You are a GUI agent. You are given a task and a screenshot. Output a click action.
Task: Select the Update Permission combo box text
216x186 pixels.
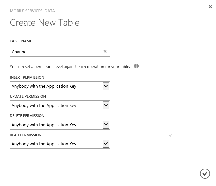(x=44, y=106)
